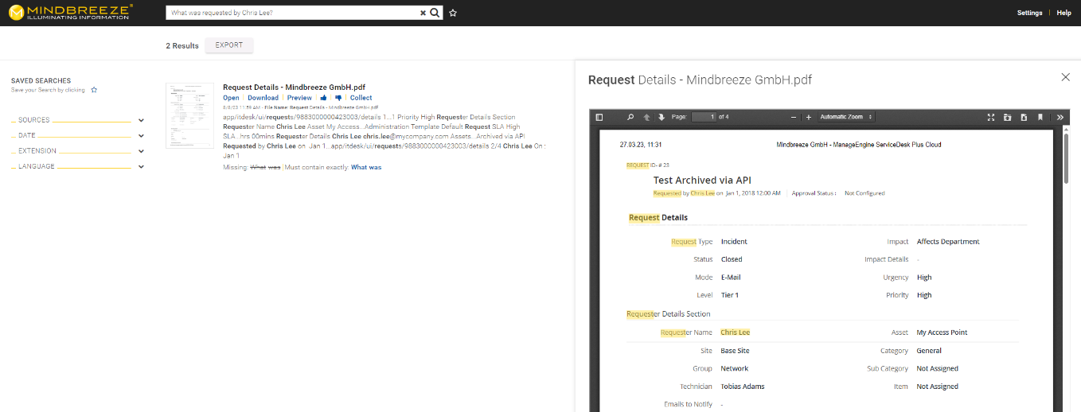Switch PDF viewer to presentation mode

(991, 117)
